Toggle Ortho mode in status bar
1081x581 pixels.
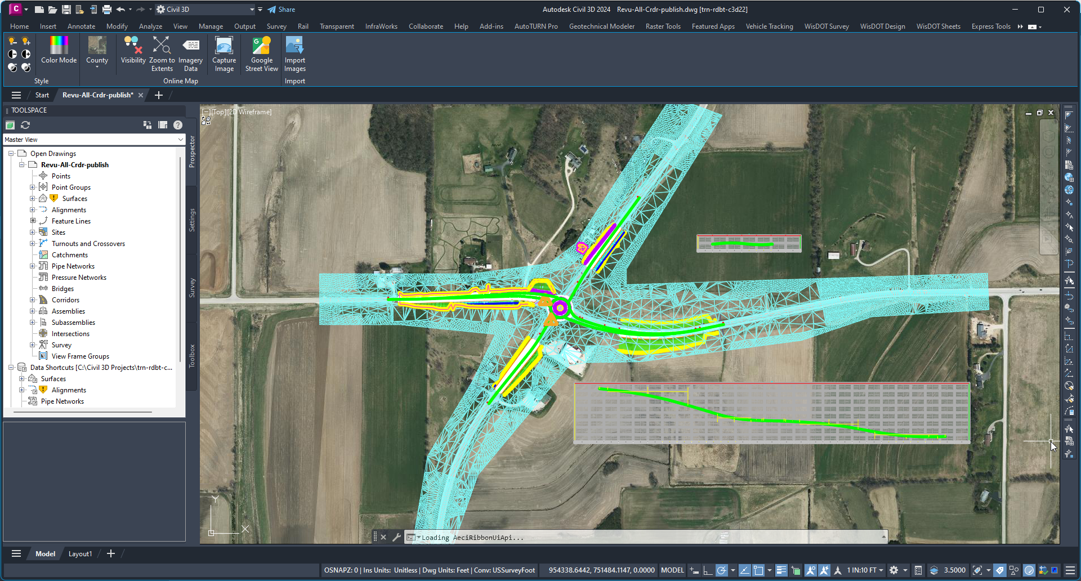pos(708,570)
